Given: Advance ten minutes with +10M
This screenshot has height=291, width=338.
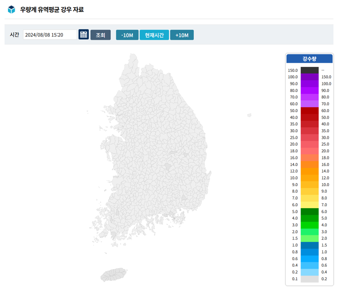Looking at the screenshot, I should click(x=182, y=35).
